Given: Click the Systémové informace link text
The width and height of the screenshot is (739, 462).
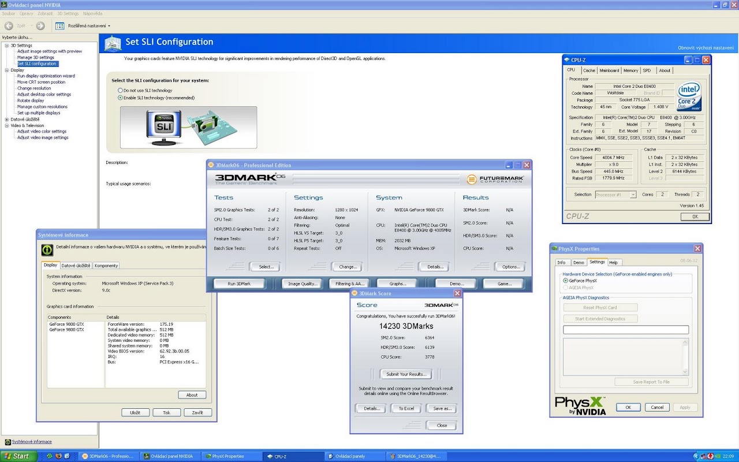Looking at the screenshot, I should (x=32, y=442).
